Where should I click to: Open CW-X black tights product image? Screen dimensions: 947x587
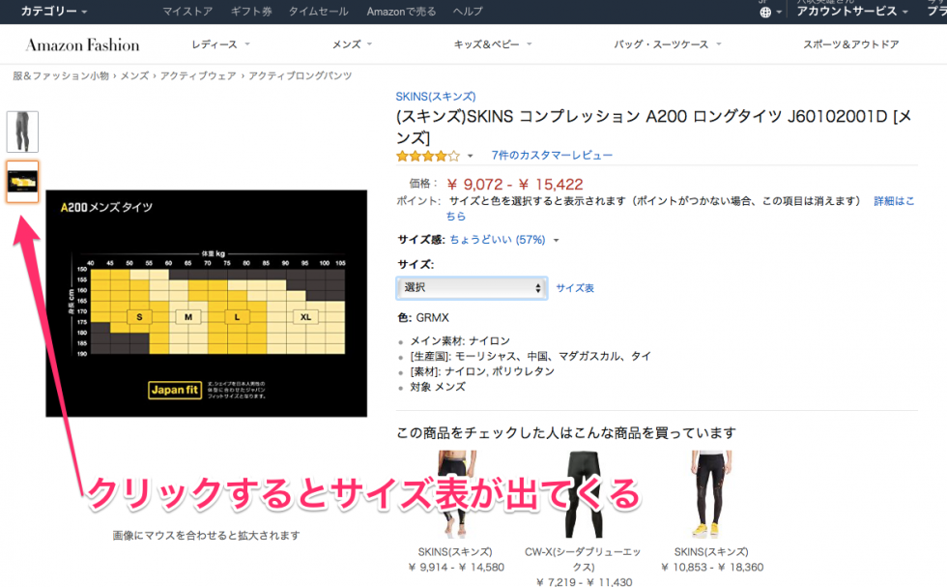584,494
